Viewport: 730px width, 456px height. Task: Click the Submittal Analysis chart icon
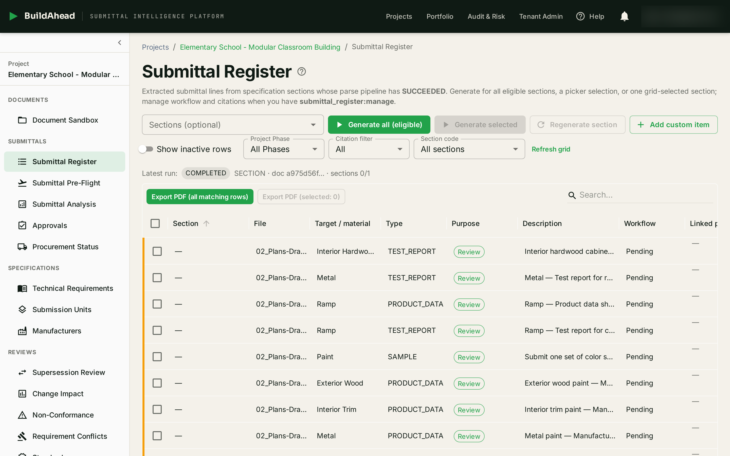[x=22, y=204]
